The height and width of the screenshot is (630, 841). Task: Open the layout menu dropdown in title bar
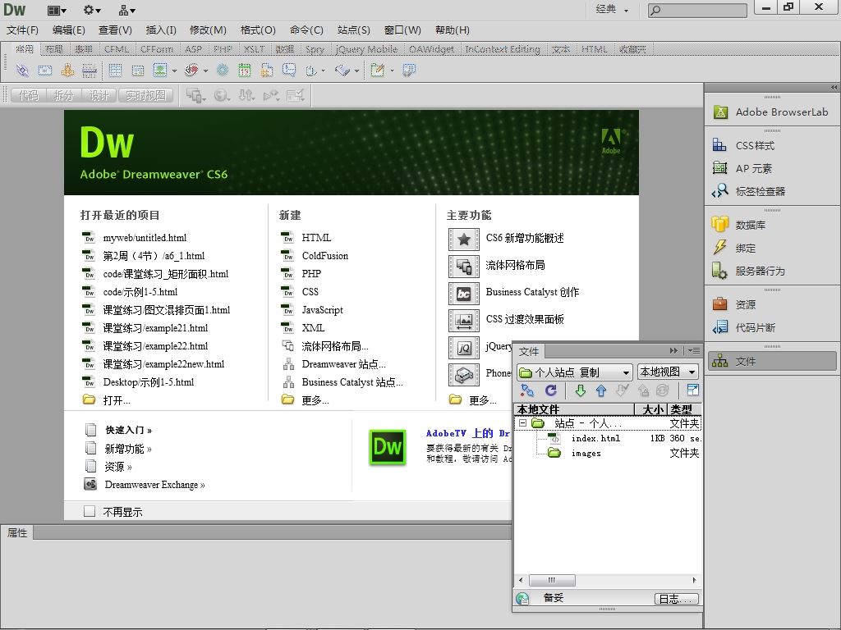[x=57, y=10]
